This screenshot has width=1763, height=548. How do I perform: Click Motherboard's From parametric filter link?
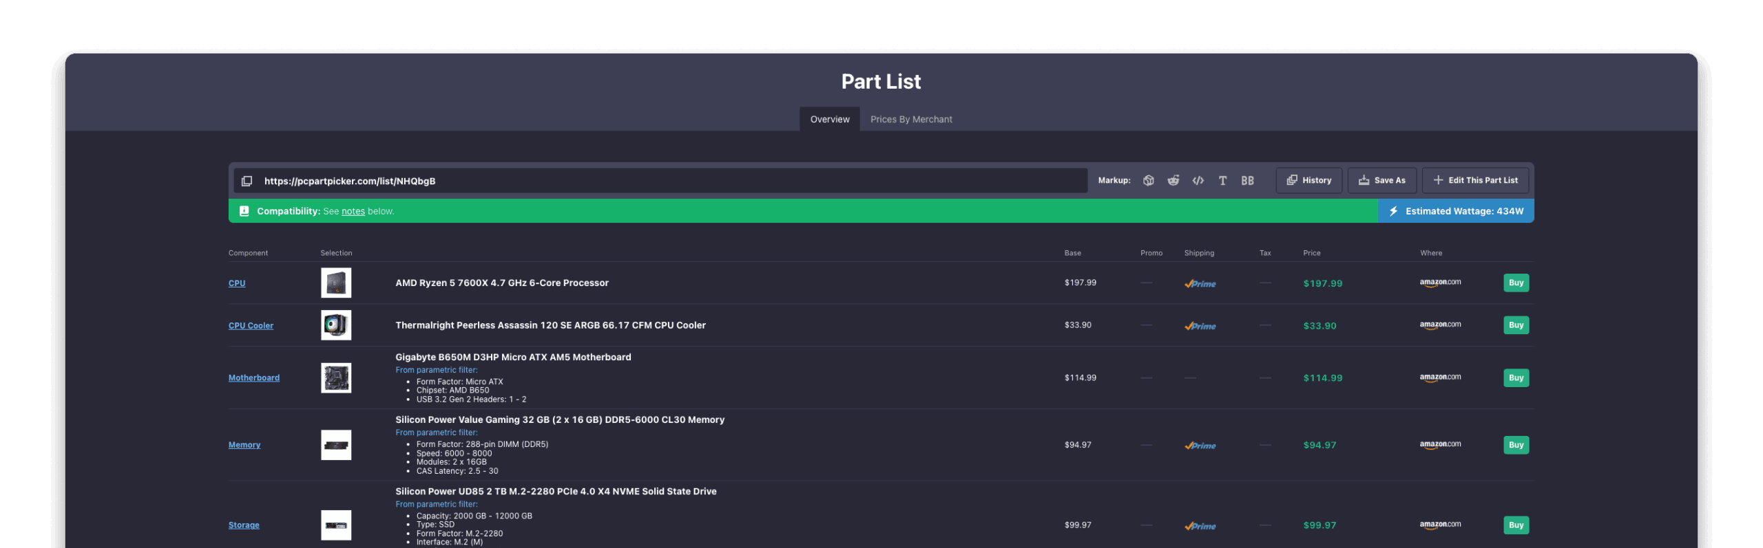[436, 370]
